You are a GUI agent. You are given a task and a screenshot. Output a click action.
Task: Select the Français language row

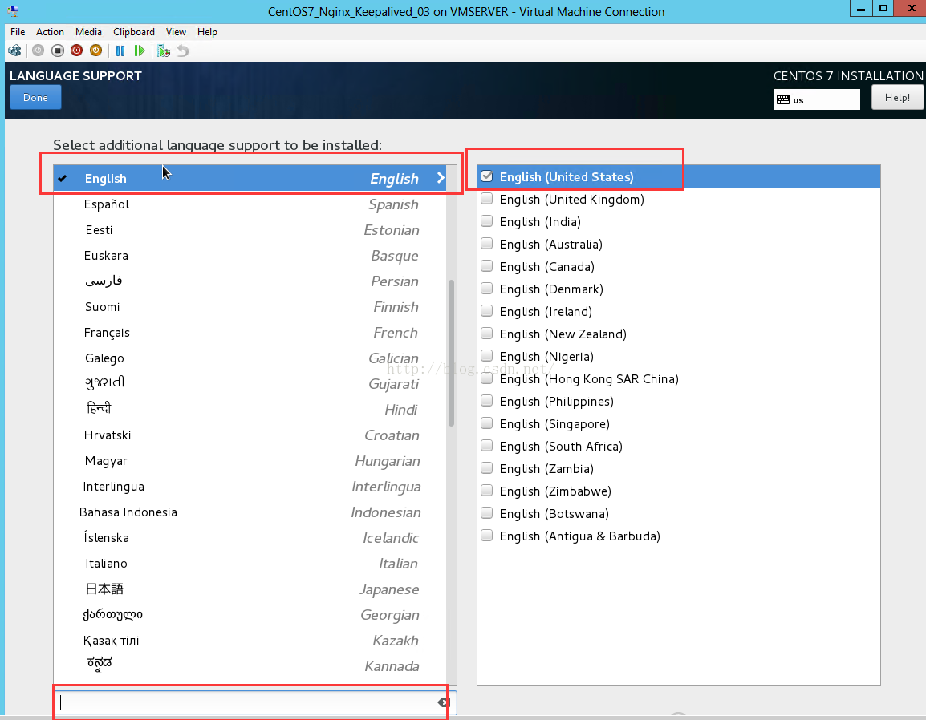250,332
